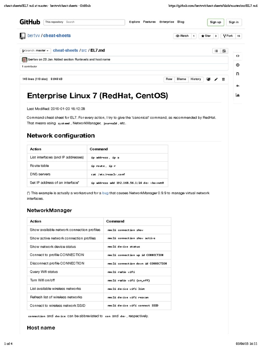Follow the 'bug' link in footnote
Image resolution: width=262 pixels, height=350 pixels.
pos(105,193)
